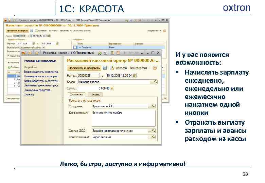Viewport: 265px width, 183px height.
Task: Toggle the 'Подсчитывать' checkbox in the salary accrual window
Action: point(8,56)
